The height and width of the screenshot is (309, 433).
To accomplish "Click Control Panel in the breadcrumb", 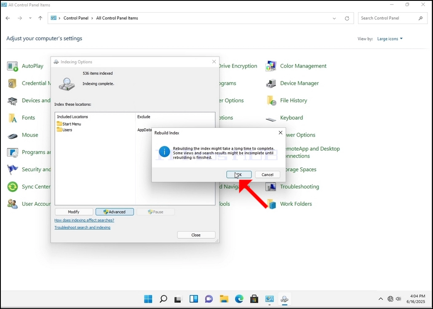I will [76, 18].
